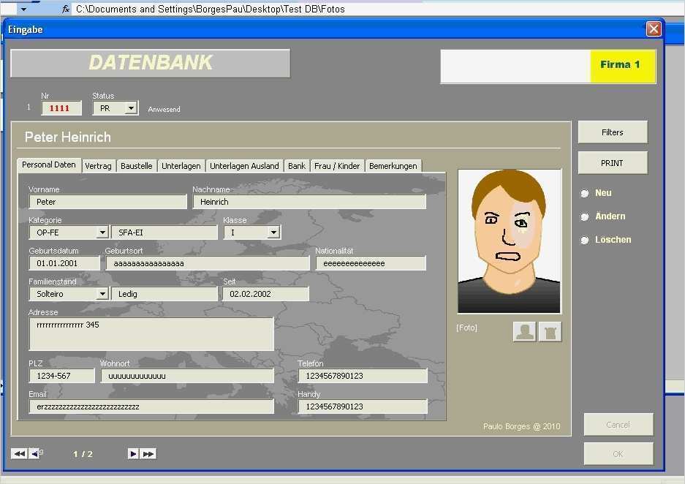Click the PRINT button
The width and height of the screenshot is (685, 484).
(613, 163)
